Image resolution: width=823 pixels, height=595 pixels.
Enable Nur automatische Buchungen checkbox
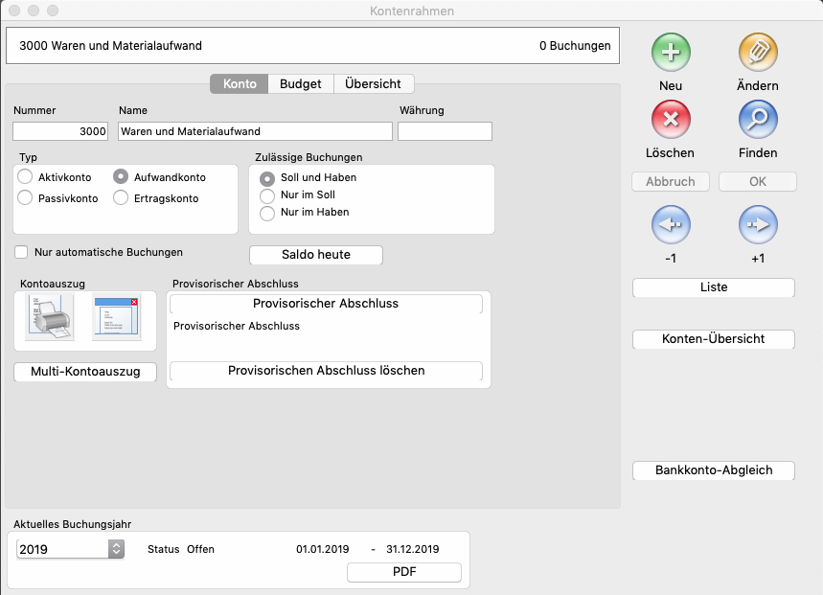click(x=22, y=252)
